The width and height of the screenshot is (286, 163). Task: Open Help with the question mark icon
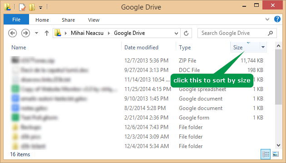(277, 19)
